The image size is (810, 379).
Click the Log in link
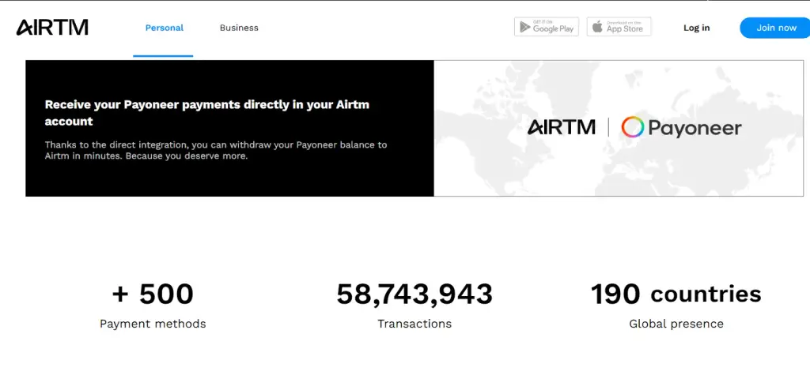click(x=696, y=28)
